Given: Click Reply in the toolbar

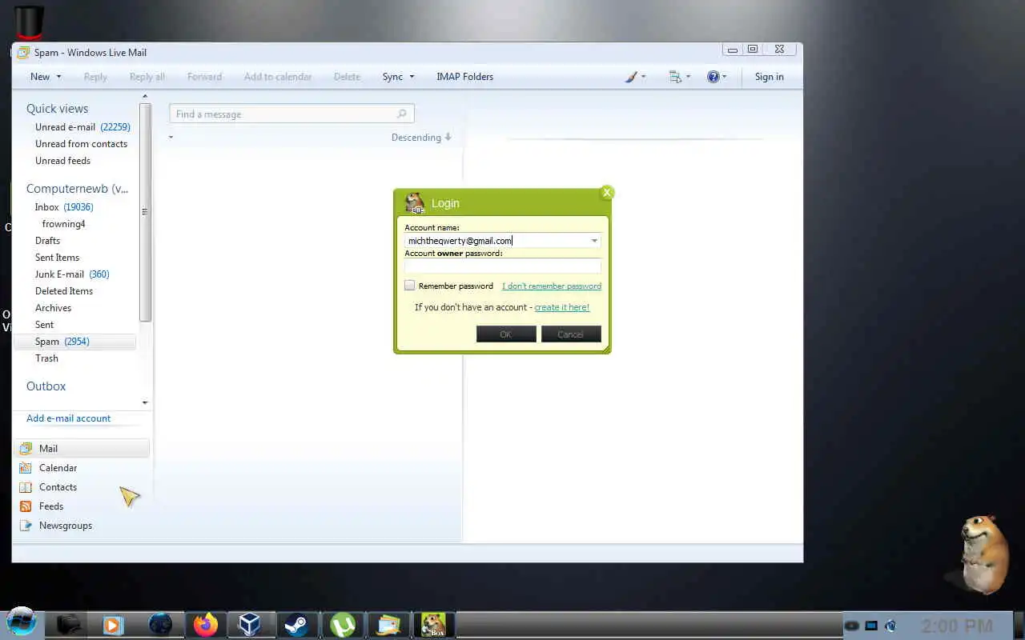Looking at the screenshot, I should pos(95,77).
